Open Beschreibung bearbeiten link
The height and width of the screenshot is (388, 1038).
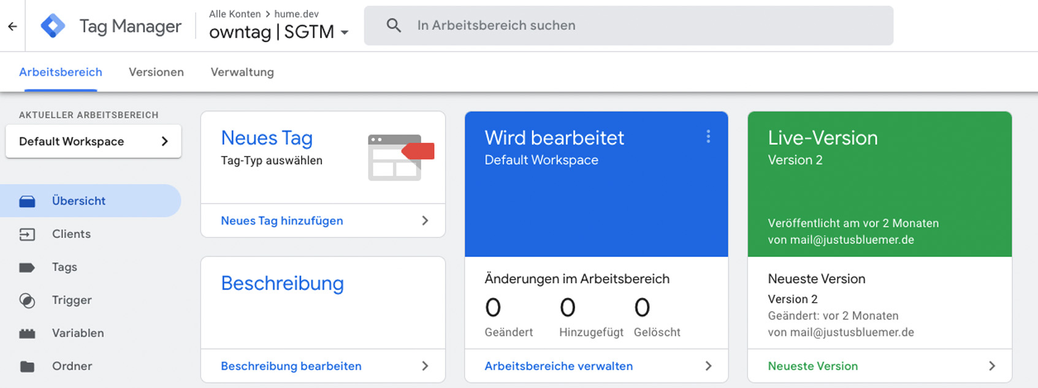pyautogui.click(x=291, y=366)
